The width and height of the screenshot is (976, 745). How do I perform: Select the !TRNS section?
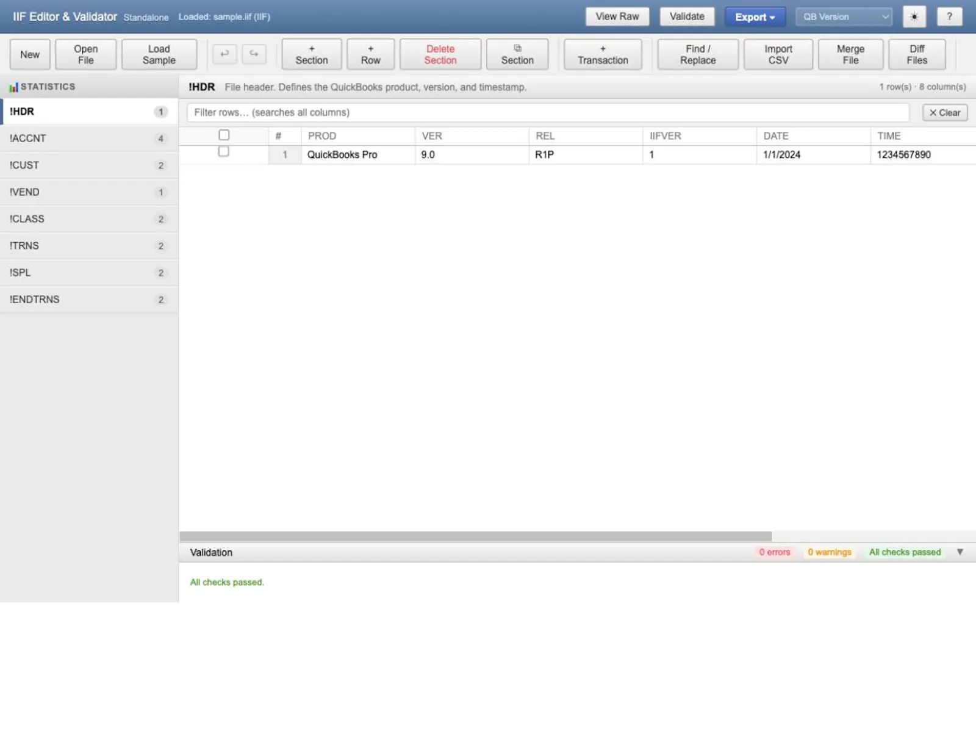pyautogui.click(x=89, y=246)
